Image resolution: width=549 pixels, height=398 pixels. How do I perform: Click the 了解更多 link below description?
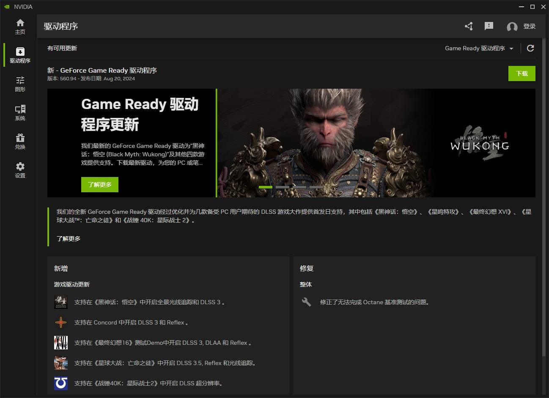tap(69, 239)
